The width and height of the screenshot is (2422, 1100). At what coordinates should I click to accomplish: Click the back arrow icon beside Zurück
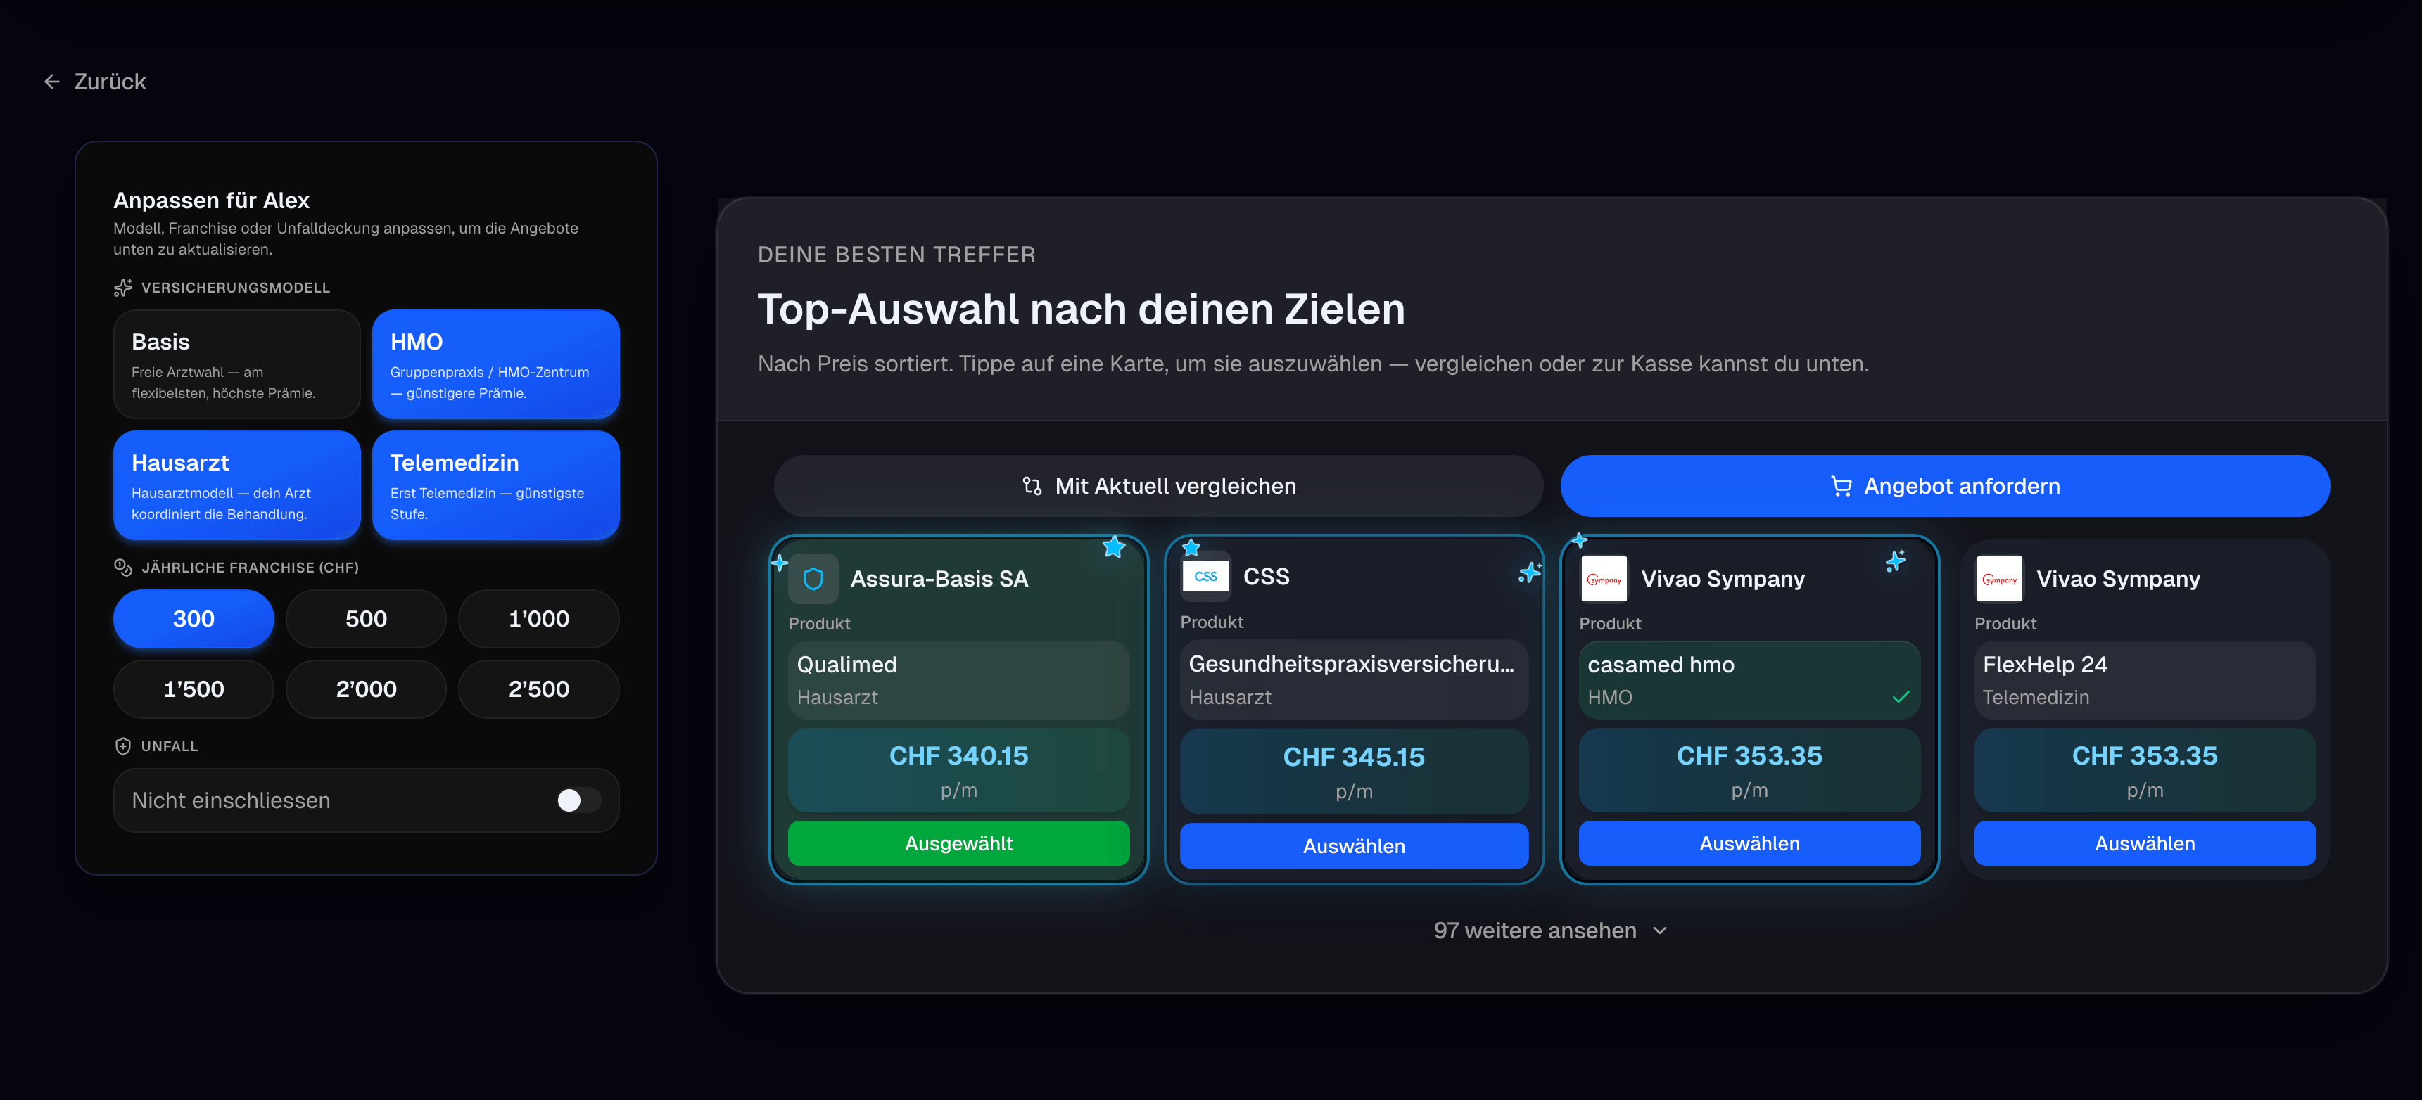click(x=51, y=82)
